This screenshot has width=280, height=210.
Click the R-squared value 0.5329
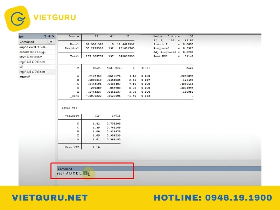point(188,48)
